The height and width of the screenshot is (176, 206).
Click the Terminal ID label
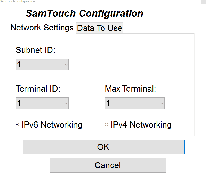click(x=38, y=89)
